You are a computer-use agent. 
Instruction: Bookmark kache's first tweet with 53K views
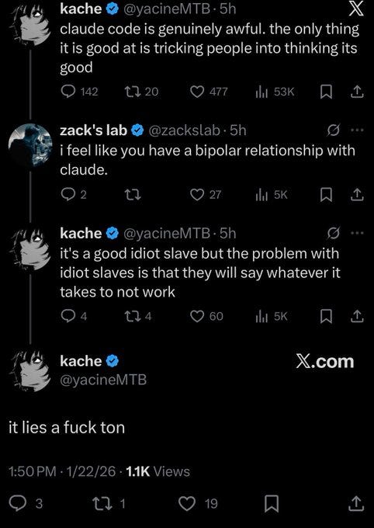[326, 92]
